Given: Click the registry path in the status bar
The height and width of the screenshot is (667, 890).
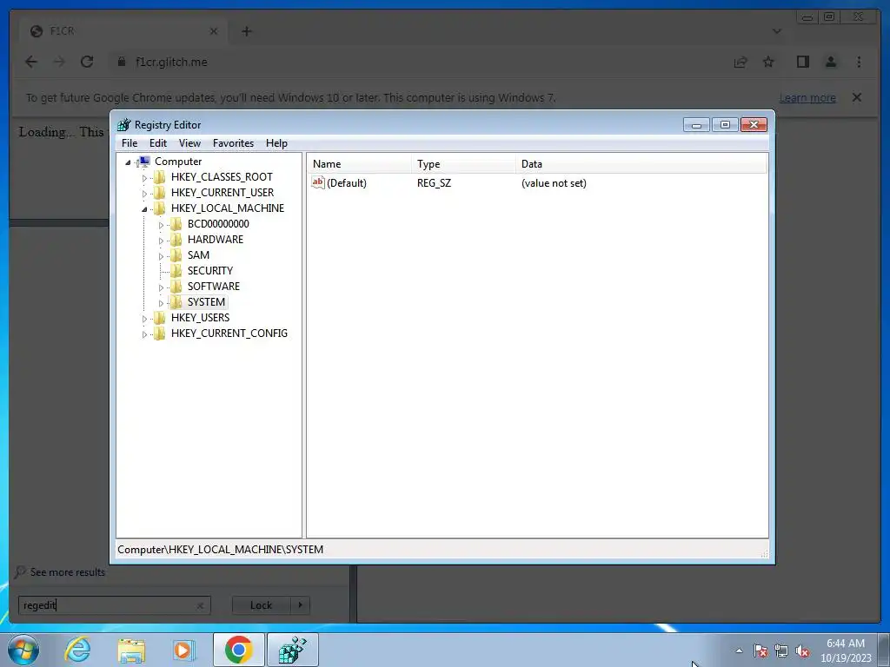Looking at the screenshot, I should (x=220, y=550).
